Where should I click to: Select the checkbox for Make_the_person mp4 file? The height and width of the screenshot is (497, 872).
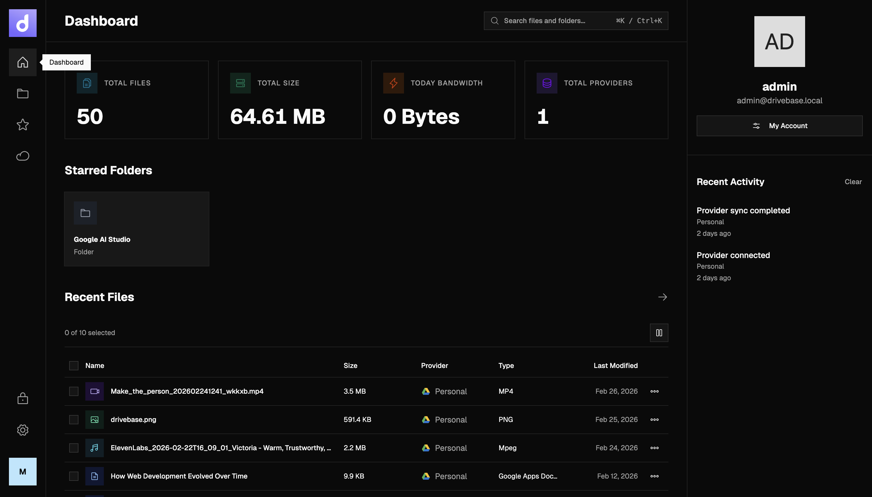[74, 391]
